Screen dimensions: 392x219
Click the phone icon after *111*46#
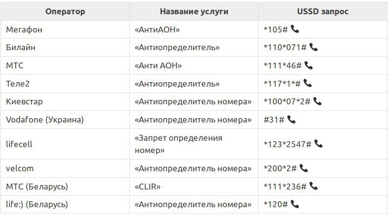pos(308,65)
